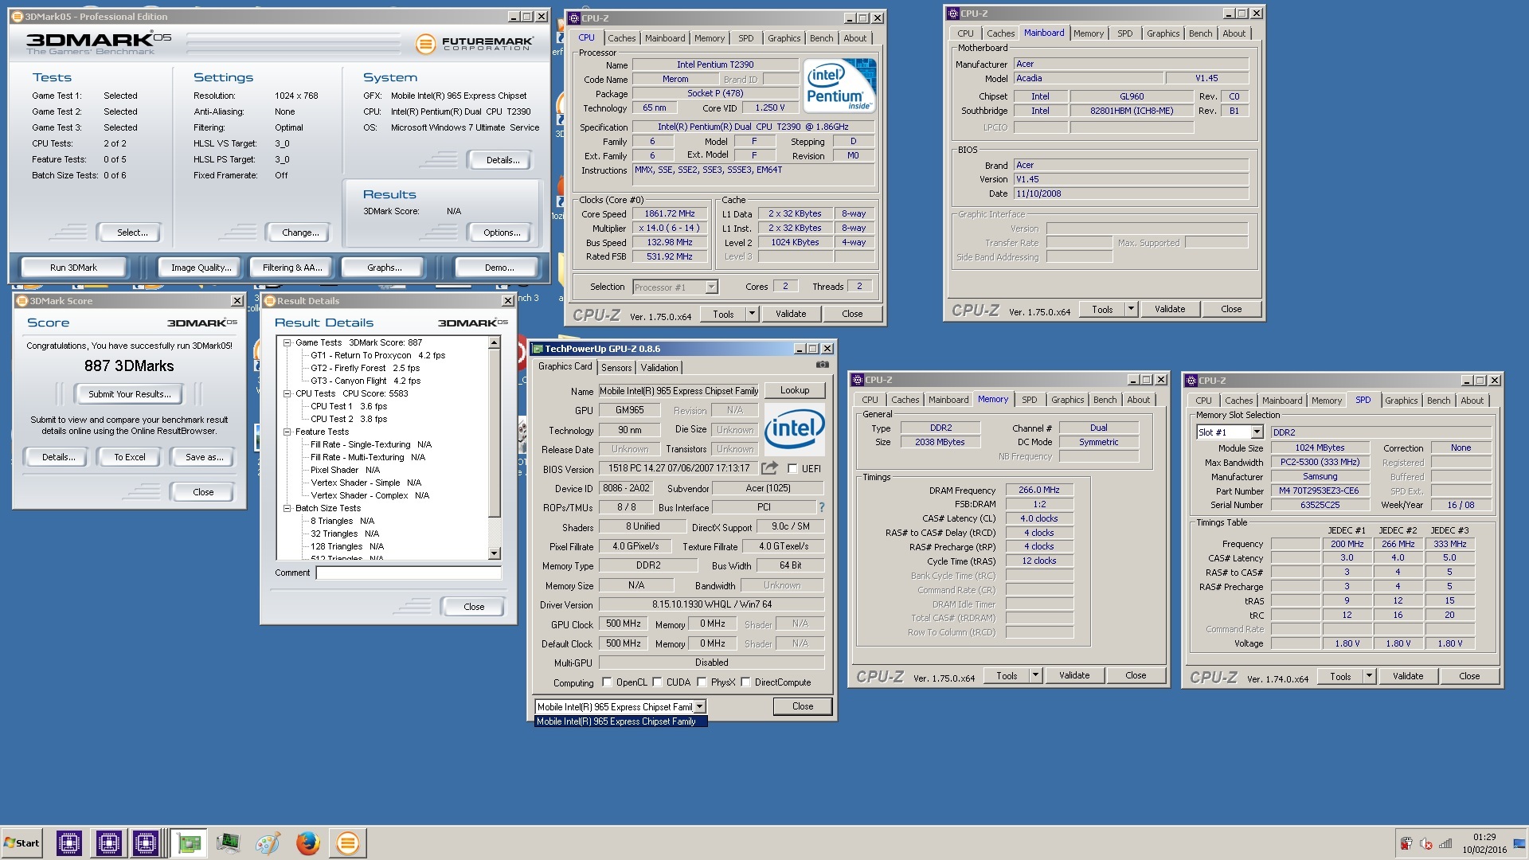Viewport: 1529px width, 860px height.
Task: Click the 3DMark05 Professional Edition title bar icon
Action: (17, 17)
